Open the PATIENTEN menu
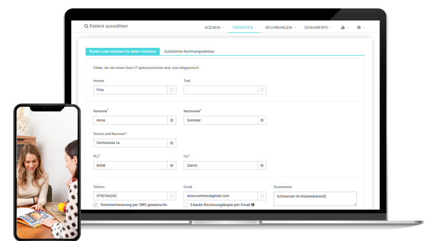Image resolution: width=439 pixels, height=241 pixels. point(244,27)
